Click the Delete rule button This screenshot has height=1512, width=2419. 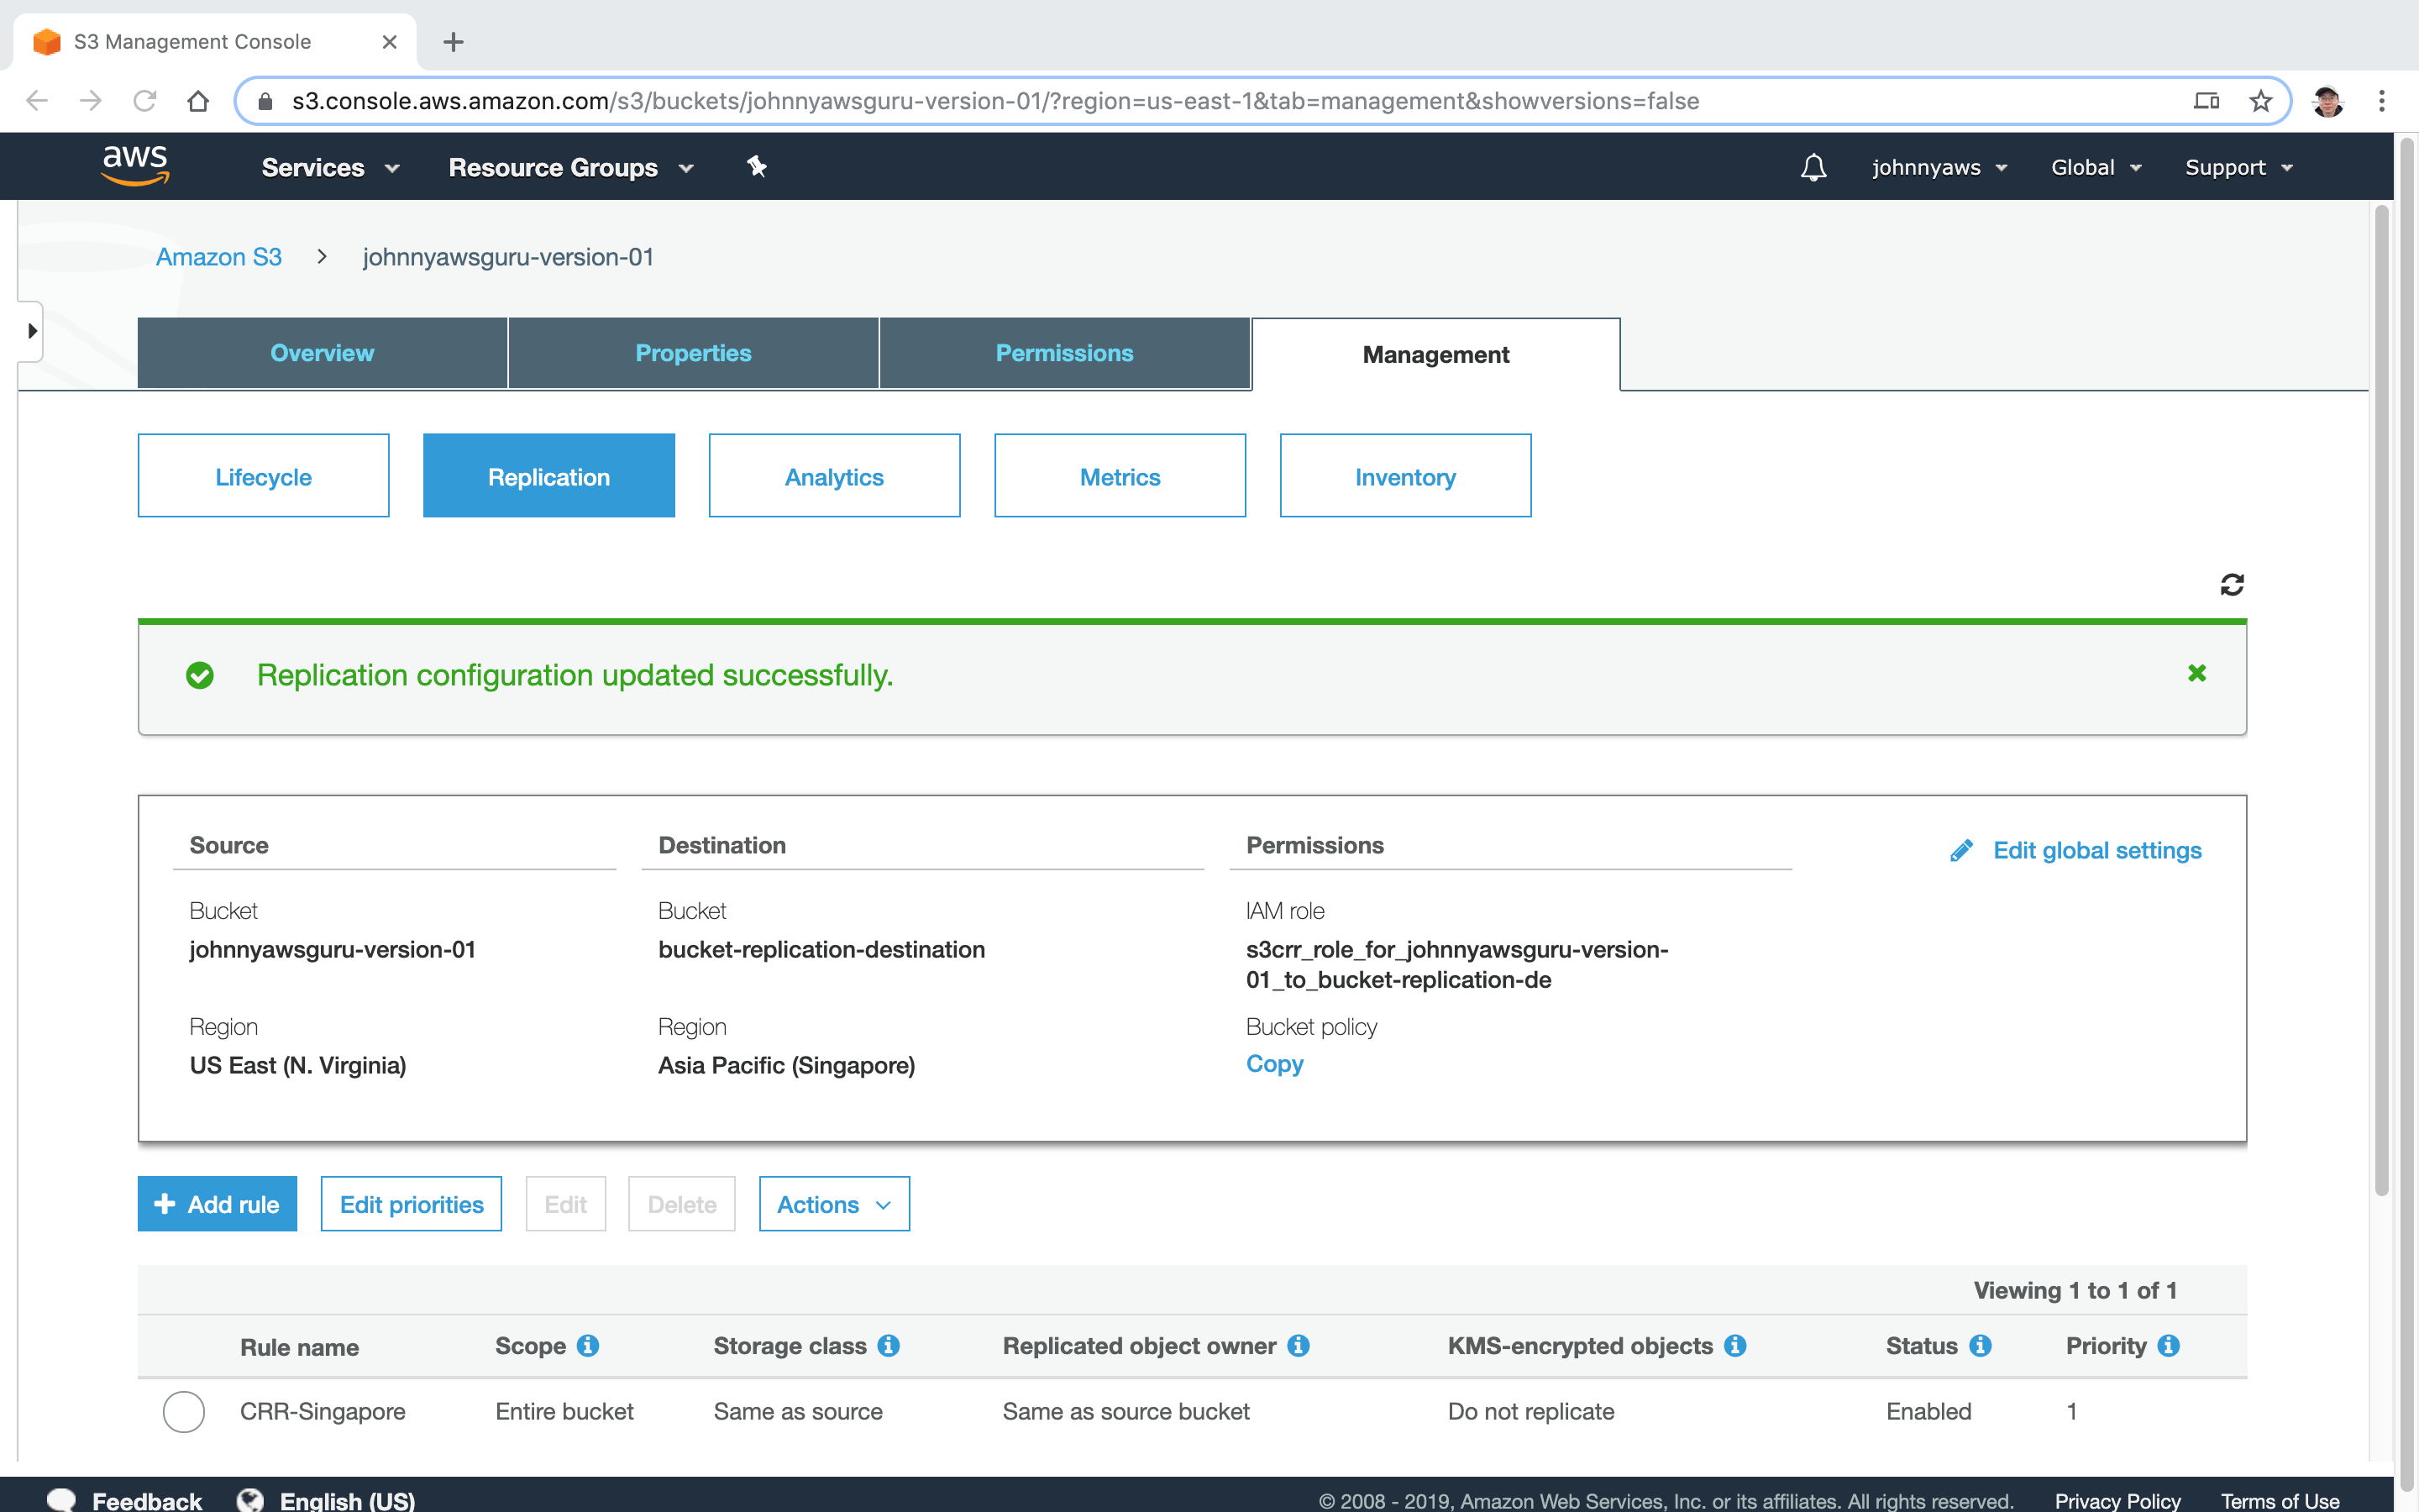click(682, 1204)
